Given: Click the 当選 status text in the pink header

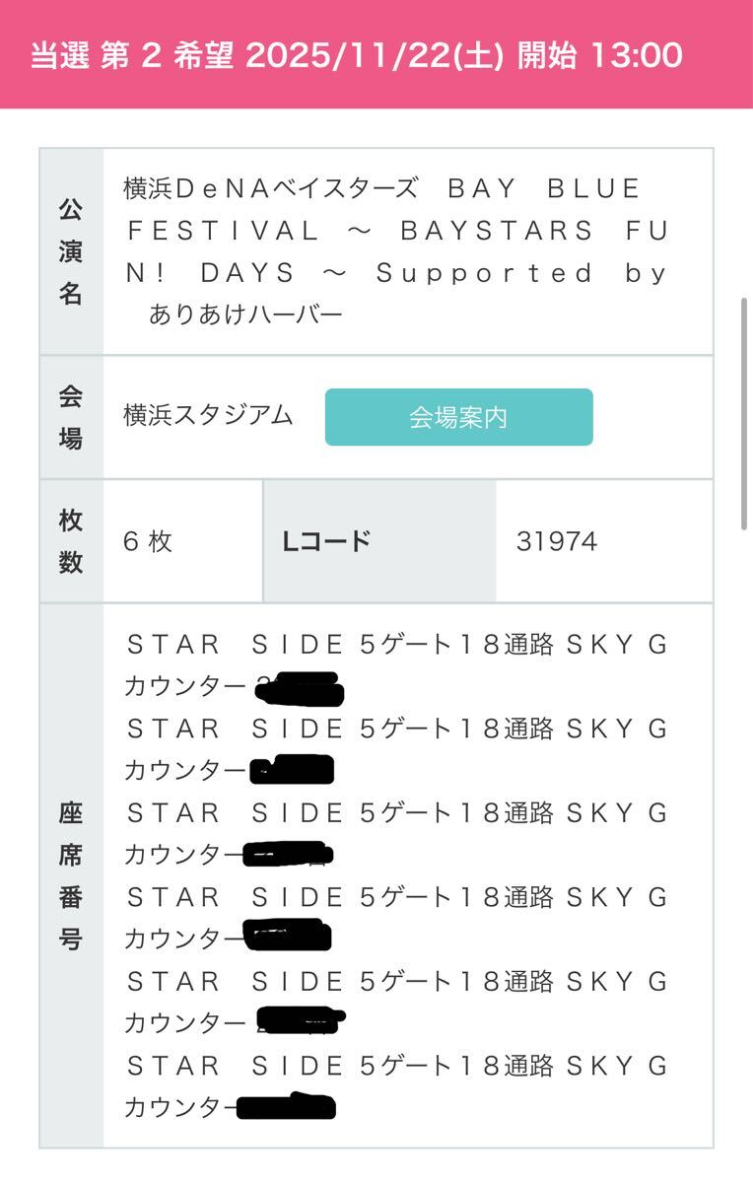Looking at the screenshot, I should tap(58, 55).
